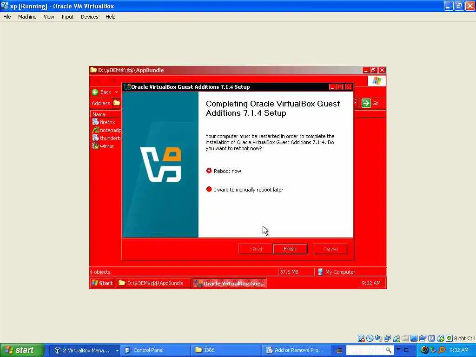Open the View menu
Viewport: 476px width, 357px height.
tap(49, 17)
